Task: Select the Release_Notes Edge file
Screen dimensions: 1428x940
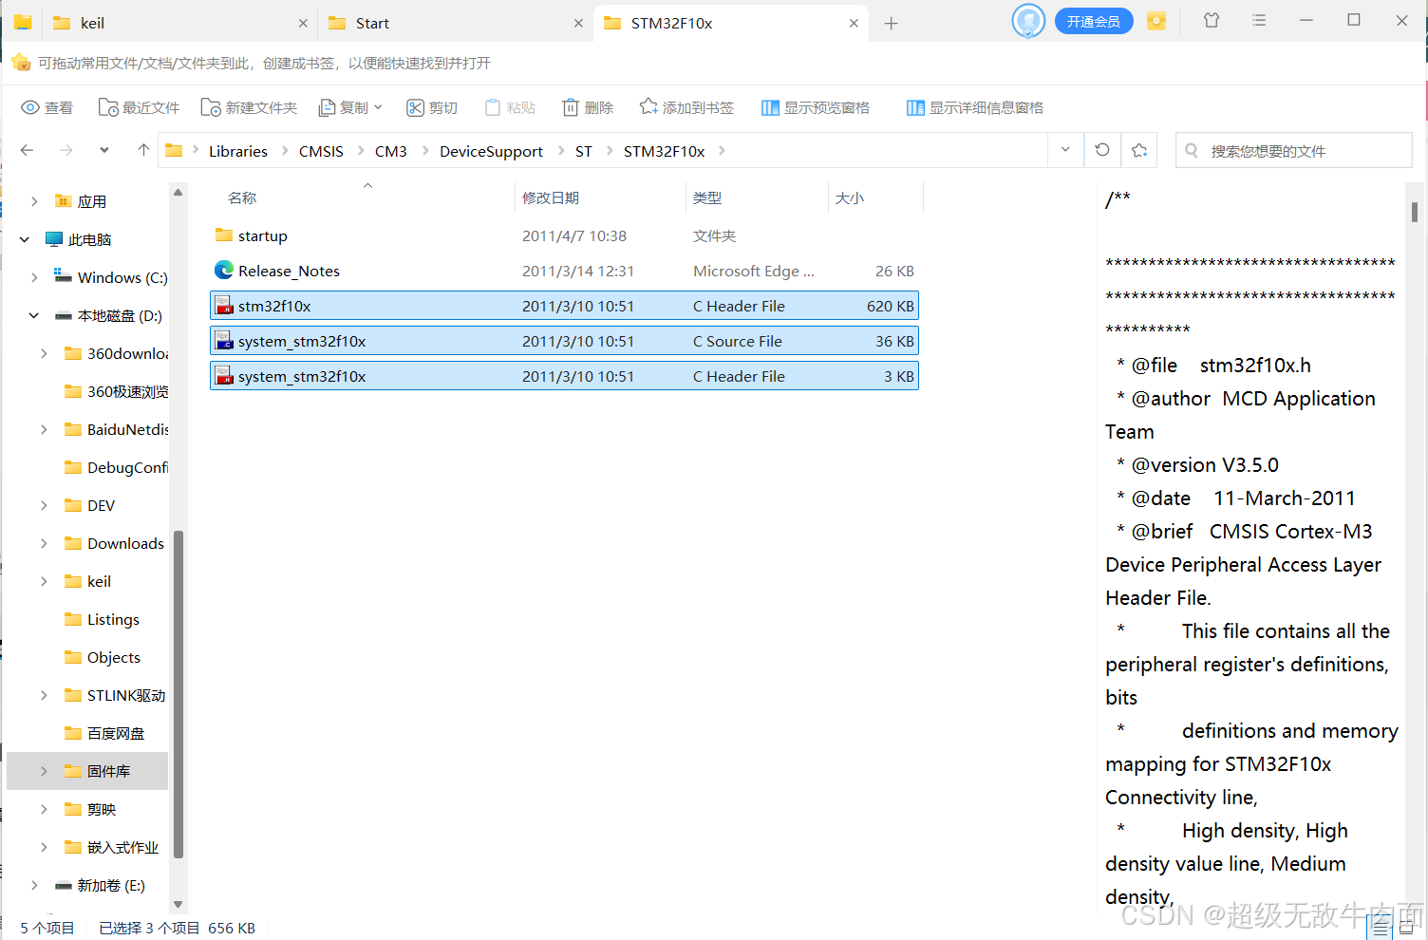Action: (564, 271)
